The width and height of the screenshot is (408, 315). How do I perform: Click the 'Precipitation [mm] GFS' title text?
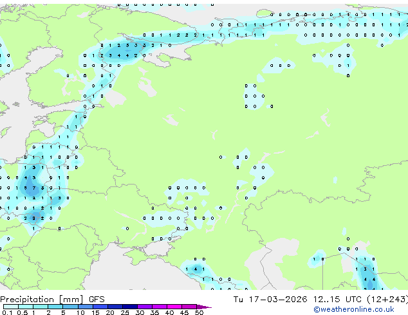[52, 300]
